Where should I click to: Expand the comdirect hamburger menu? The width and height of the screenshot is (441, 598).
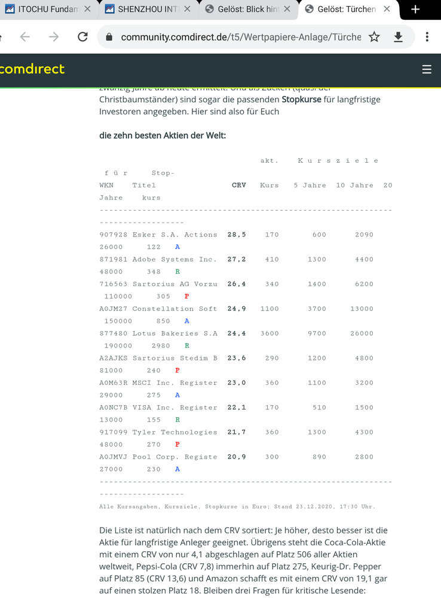click(427, 69)
